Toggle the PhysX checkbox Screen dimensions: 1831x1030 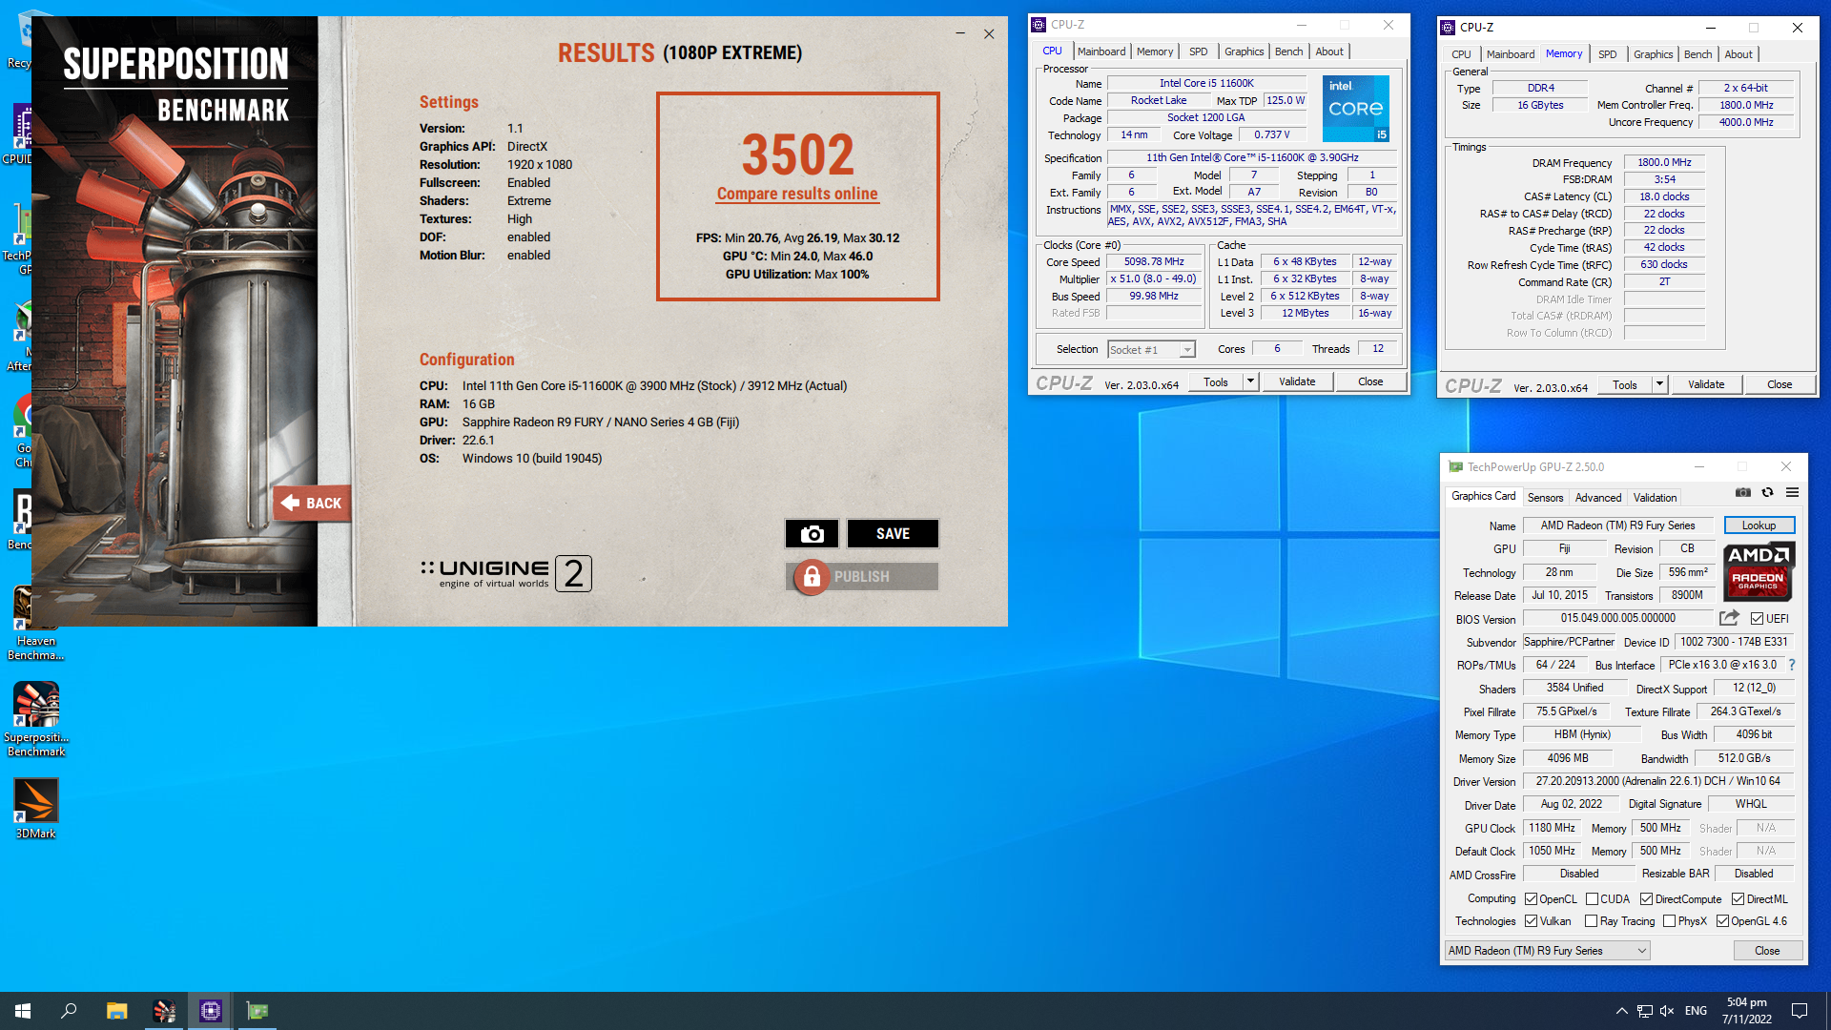1669,921
